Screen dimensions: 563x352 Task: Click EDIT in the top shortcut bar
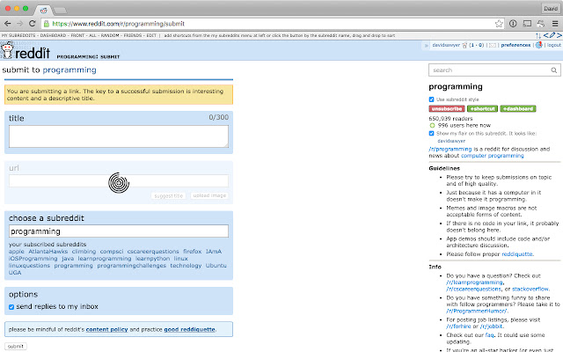point(151,35)
